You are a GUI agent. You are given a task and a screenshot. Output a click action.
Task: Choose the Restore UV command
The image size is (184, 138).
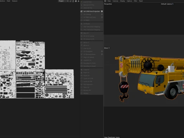click(92, 90)
